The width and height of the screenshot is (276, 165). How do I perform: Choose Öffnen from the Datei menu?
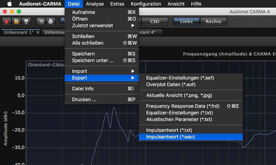click(102, 19)
